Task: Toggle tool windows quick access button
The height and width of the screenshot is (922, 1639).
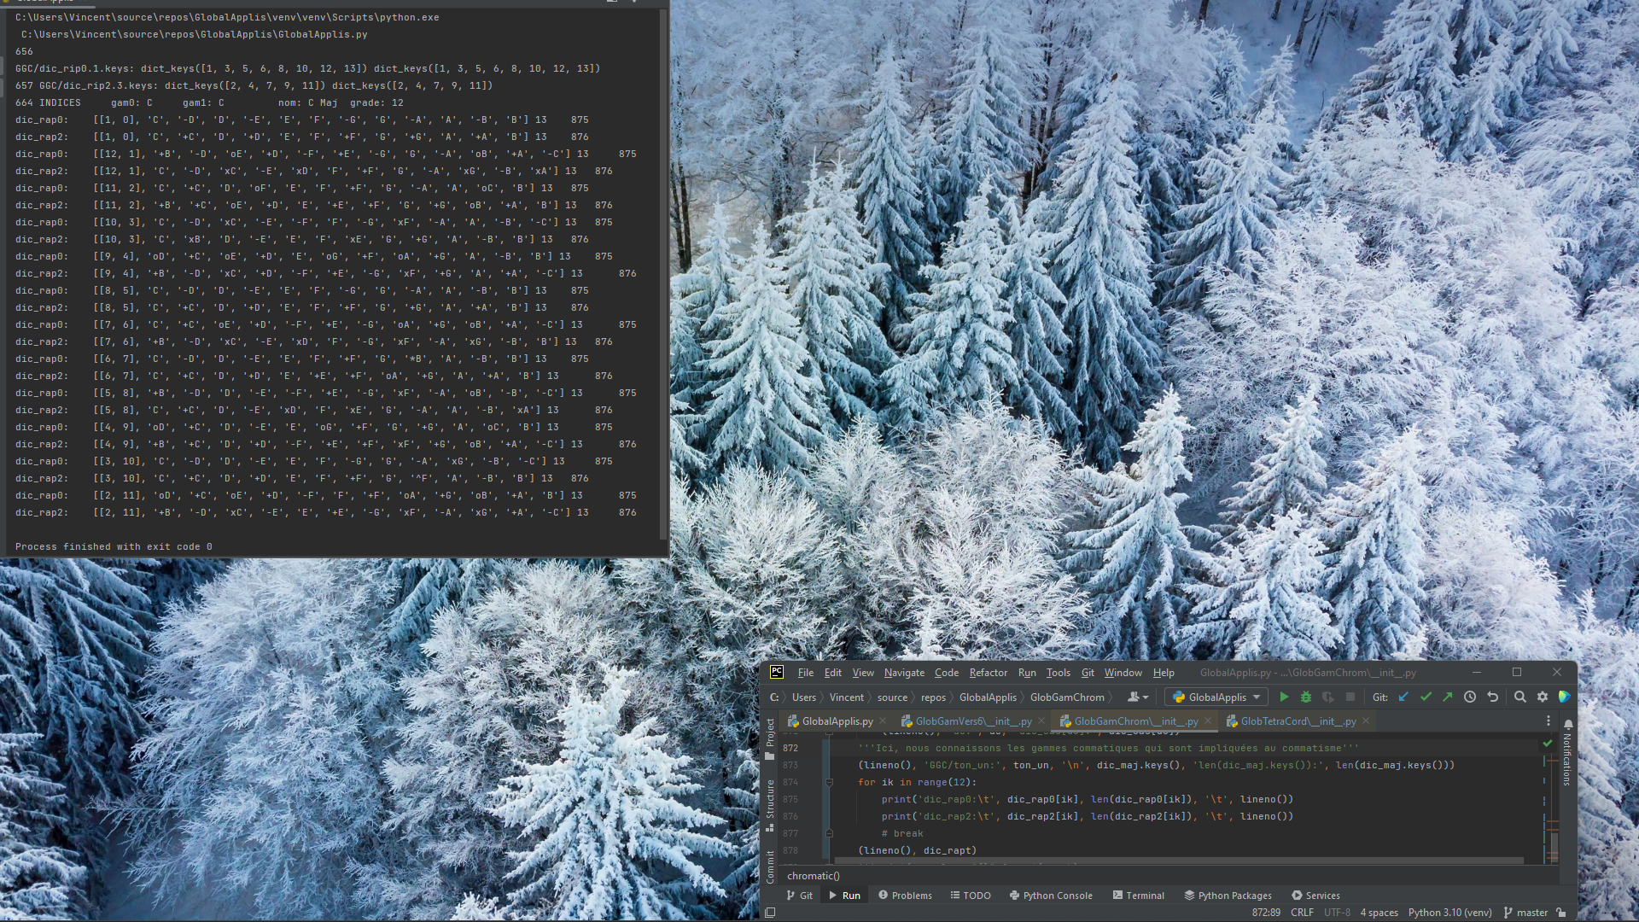Action: [x=770, y=913]
